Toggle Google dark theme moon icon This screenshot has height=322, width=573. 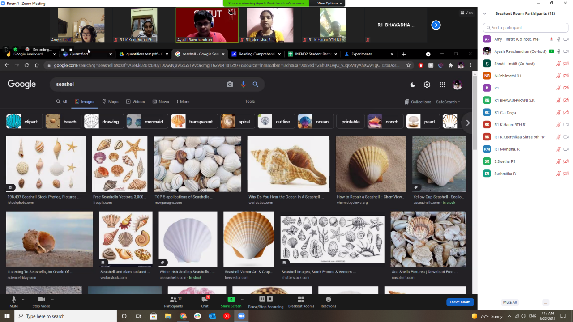point(413,85)
